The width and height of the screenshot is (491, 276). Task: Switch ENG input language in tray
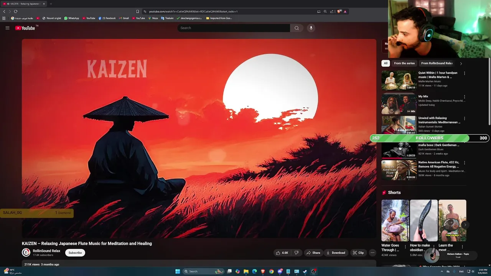(461, 271)
